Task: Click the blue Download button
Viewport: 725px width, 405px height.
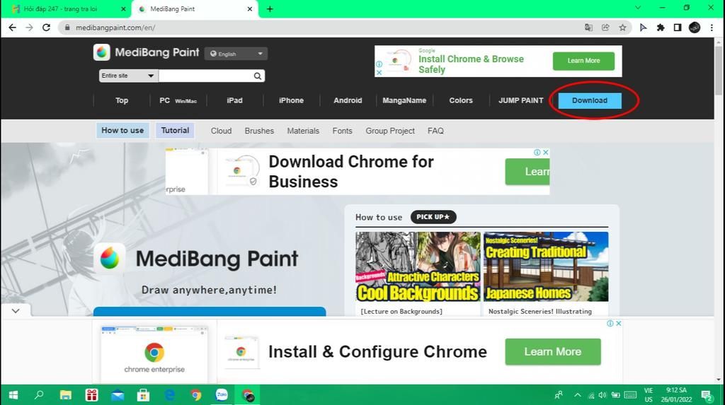Action: coord(590,100)
